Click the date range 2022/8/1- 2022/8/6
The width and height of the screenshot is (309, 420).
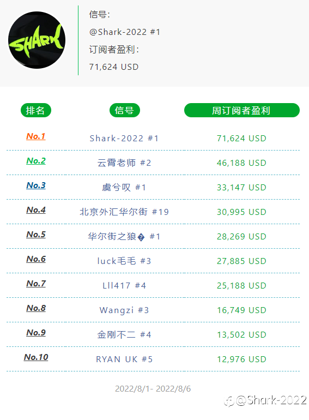click(153, 389)
